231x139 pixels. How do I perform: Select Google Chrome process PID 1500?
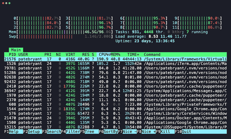click(115, 122)
